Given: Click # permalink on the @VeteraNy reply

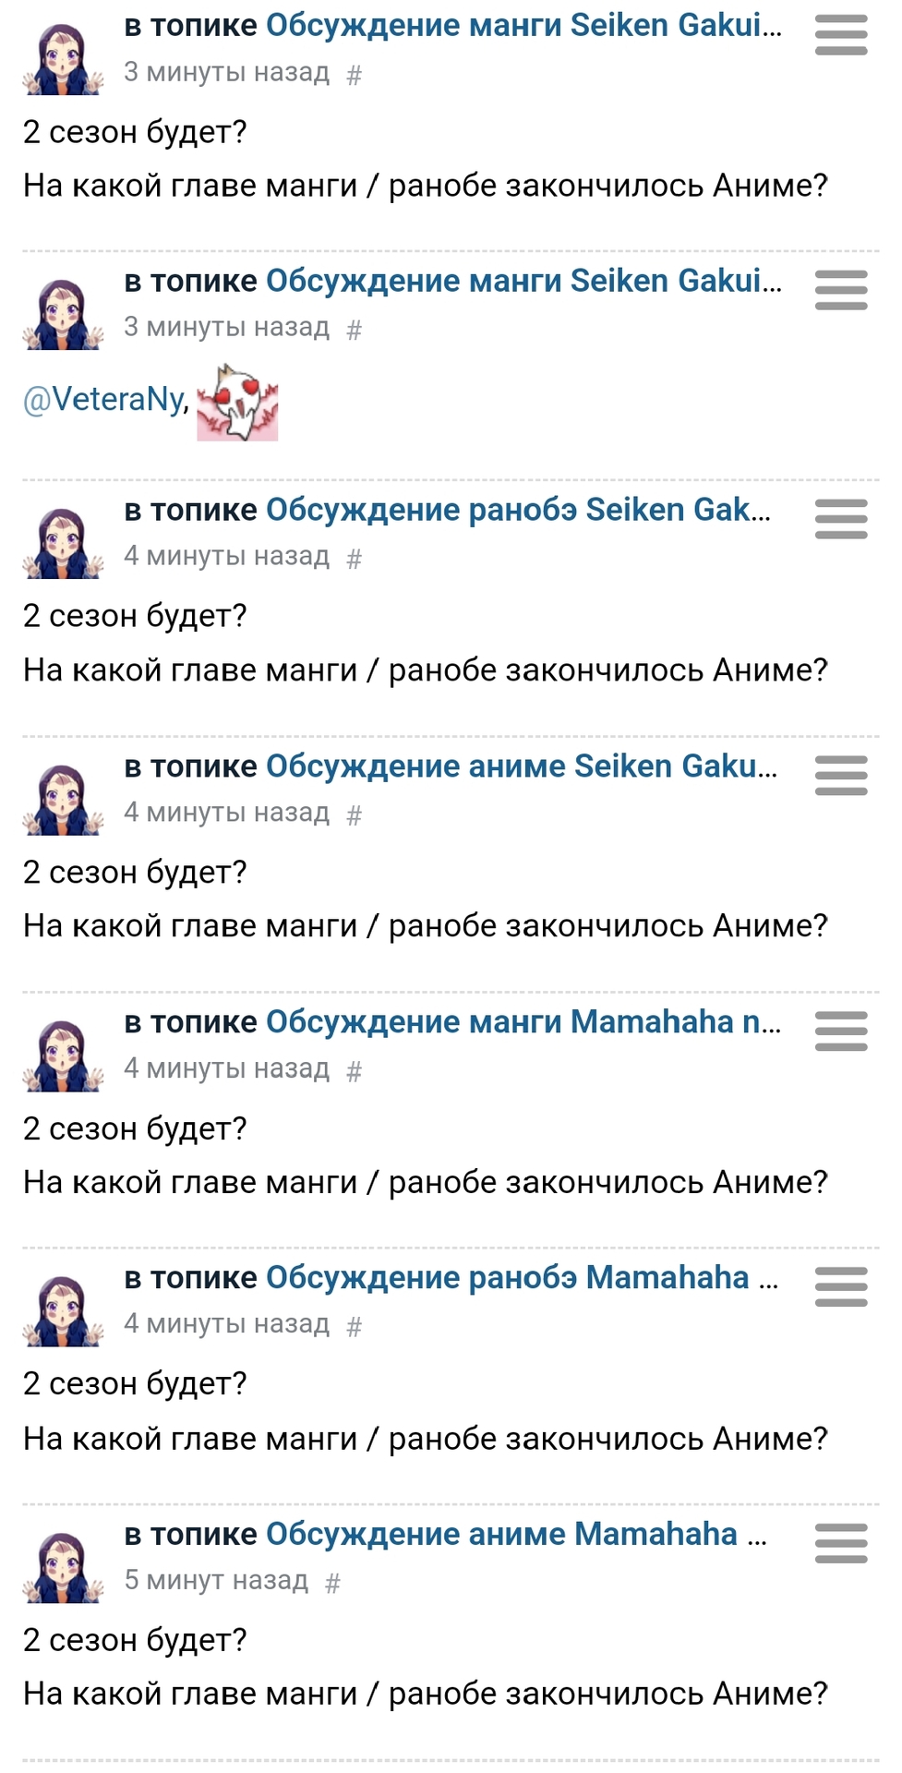Looking at the screenshot, I should 354,330.
